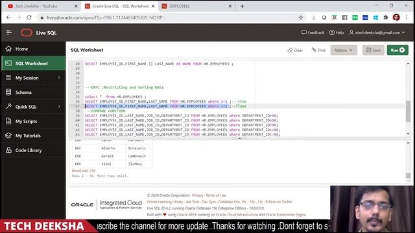Open the account email dropdown
415x233 pixels.
tap(377, 32)
